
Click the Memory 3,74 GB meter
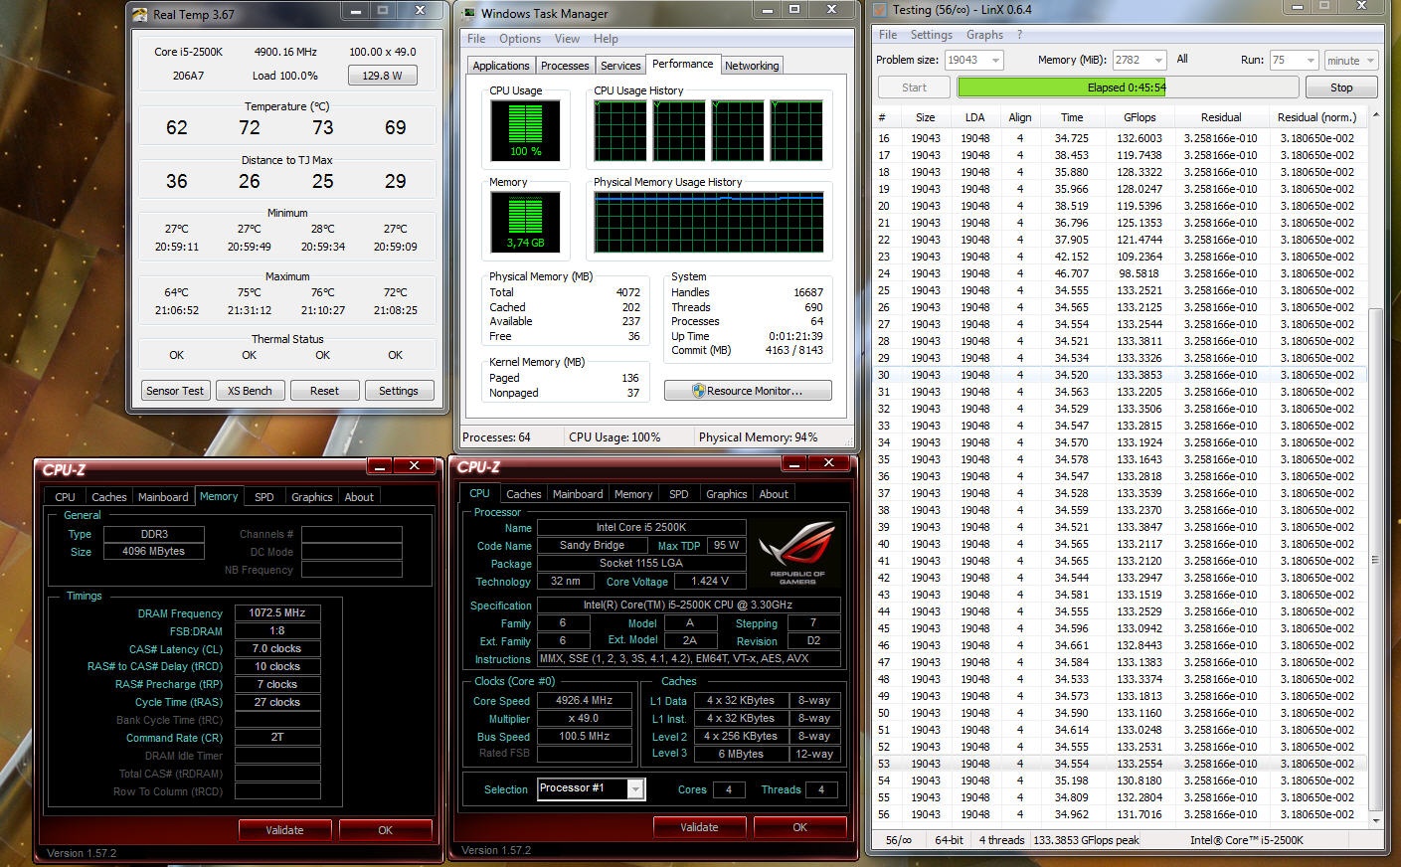click(525, 222)
